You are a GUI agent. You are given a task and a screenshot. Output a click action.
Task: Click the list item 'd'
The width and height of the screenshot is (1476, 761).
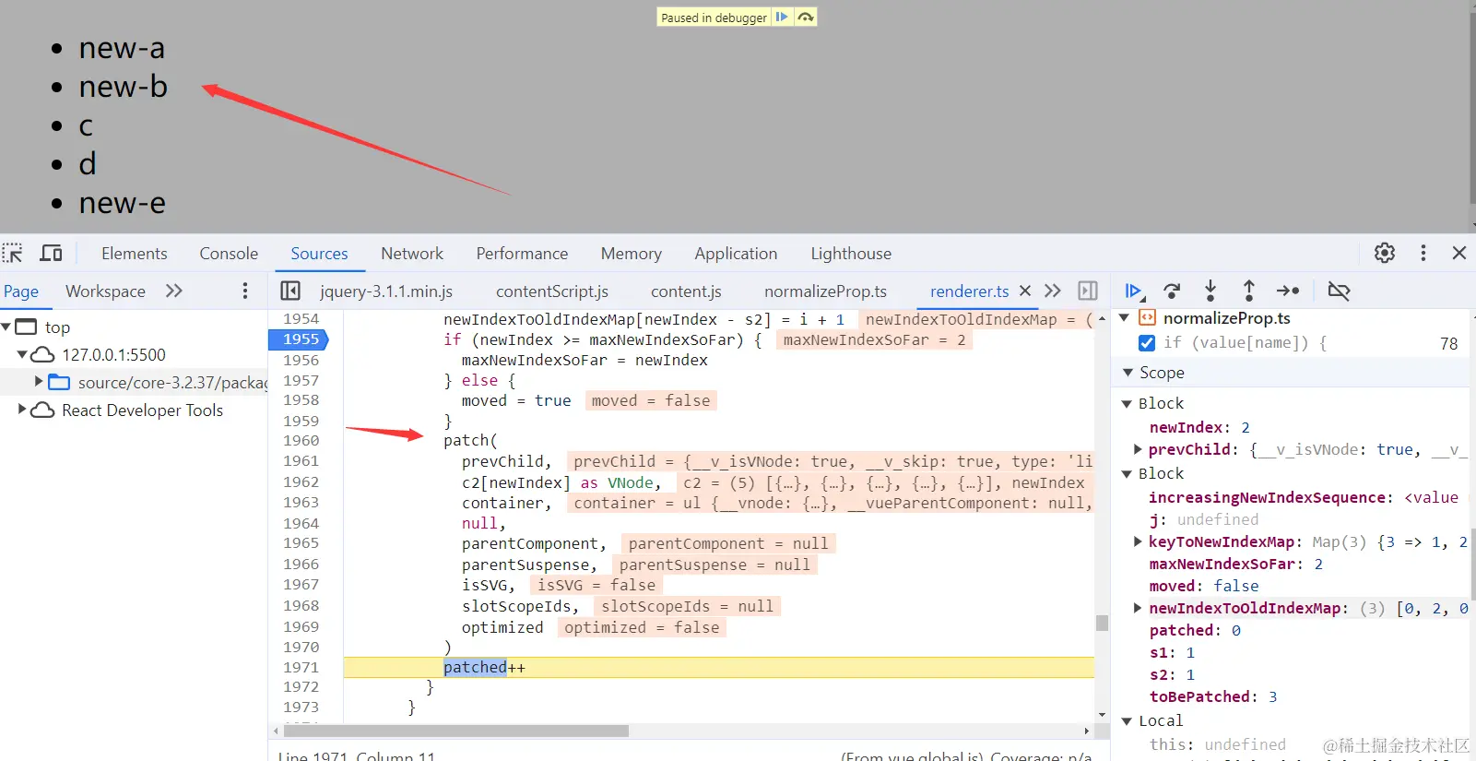(88, 164)
